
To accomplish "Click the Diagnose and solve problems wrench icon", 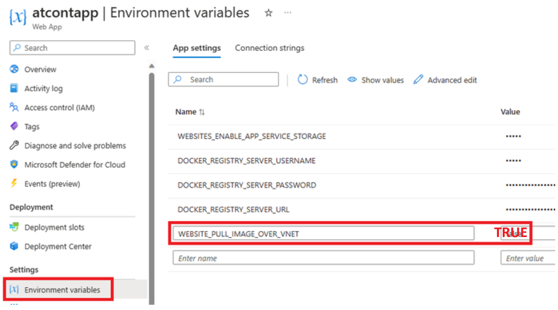I will 14,145.
